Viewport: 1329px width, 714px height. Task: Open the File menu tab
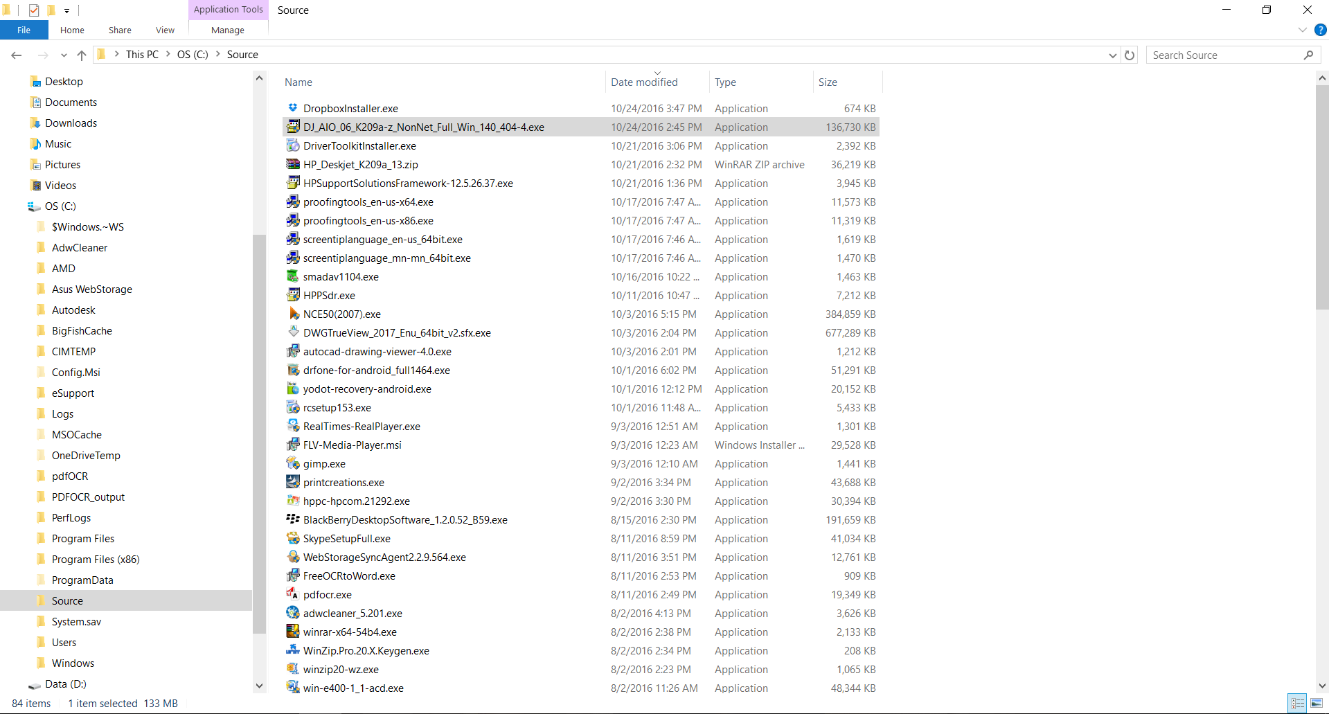[x=24, y=30]
